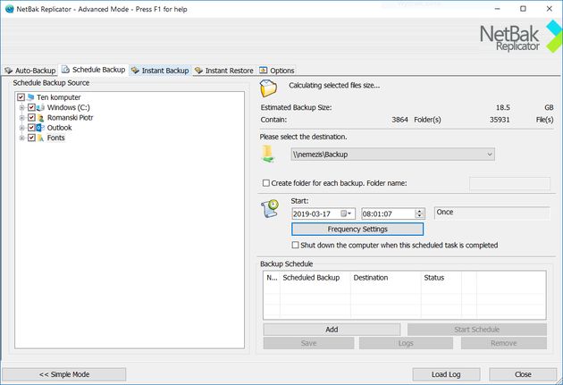Click the Load Log button
The image size is (563, 385).
[x=446, y=374]
